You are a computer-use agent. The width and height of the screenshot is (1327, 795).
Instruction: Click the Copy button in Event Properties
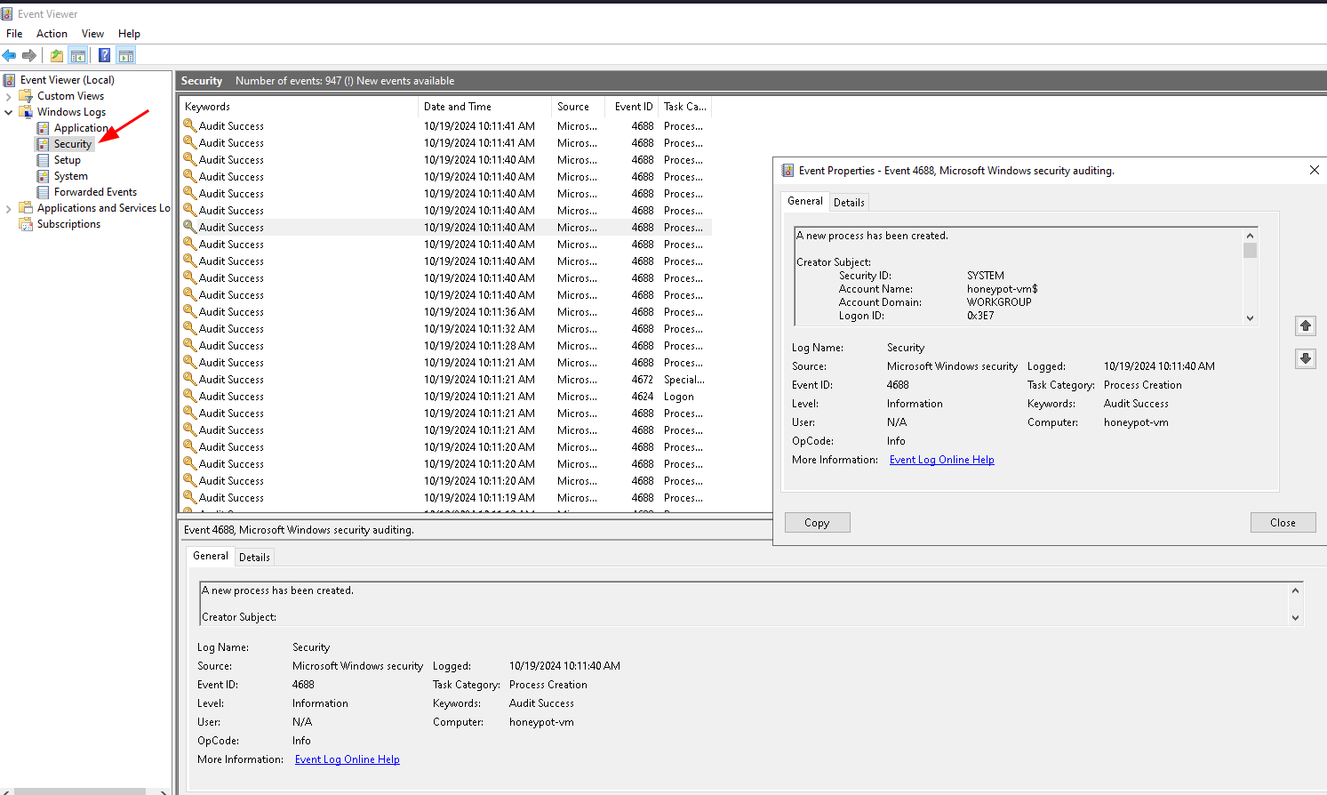click(x=817, y=523)
